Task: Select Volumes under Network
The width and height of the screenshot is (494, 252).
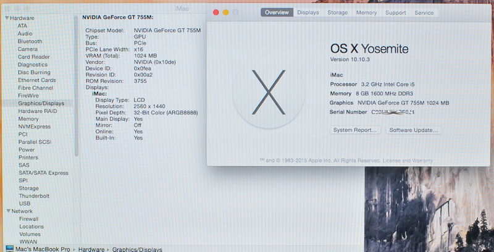Action: coord(30,234)
